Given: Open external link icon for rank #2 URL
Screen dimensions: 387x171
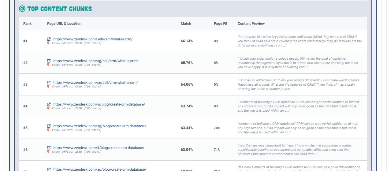Looking at the screenshot, I should pos(49,61).
